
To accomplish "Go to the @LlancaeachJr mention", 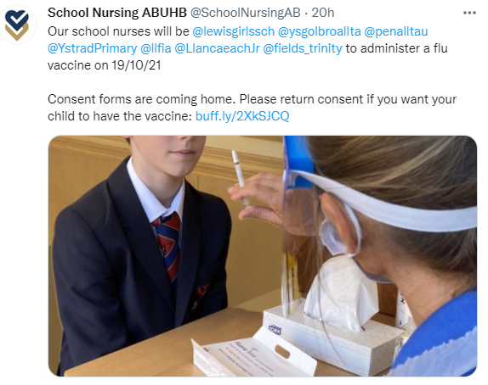I will (x=217, y=48).
